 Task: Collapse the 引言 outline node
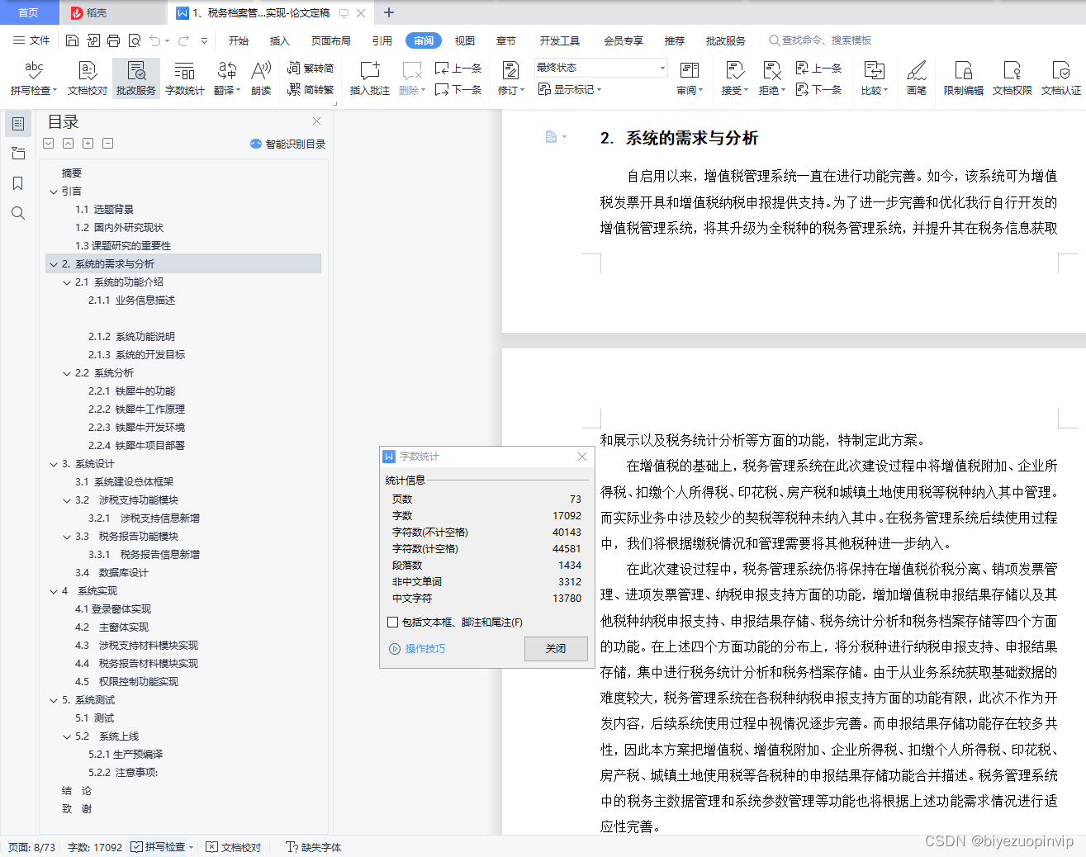pyautogui.click(x=54, y=192)
